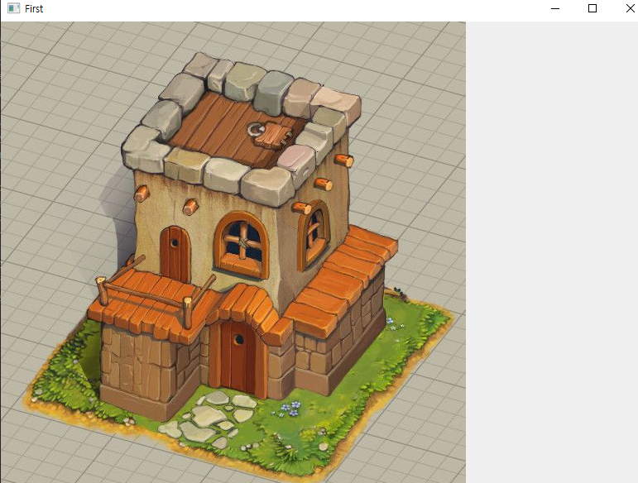Maximize the First window
This screenshot has width=638, height=483.
coord(592,8)
